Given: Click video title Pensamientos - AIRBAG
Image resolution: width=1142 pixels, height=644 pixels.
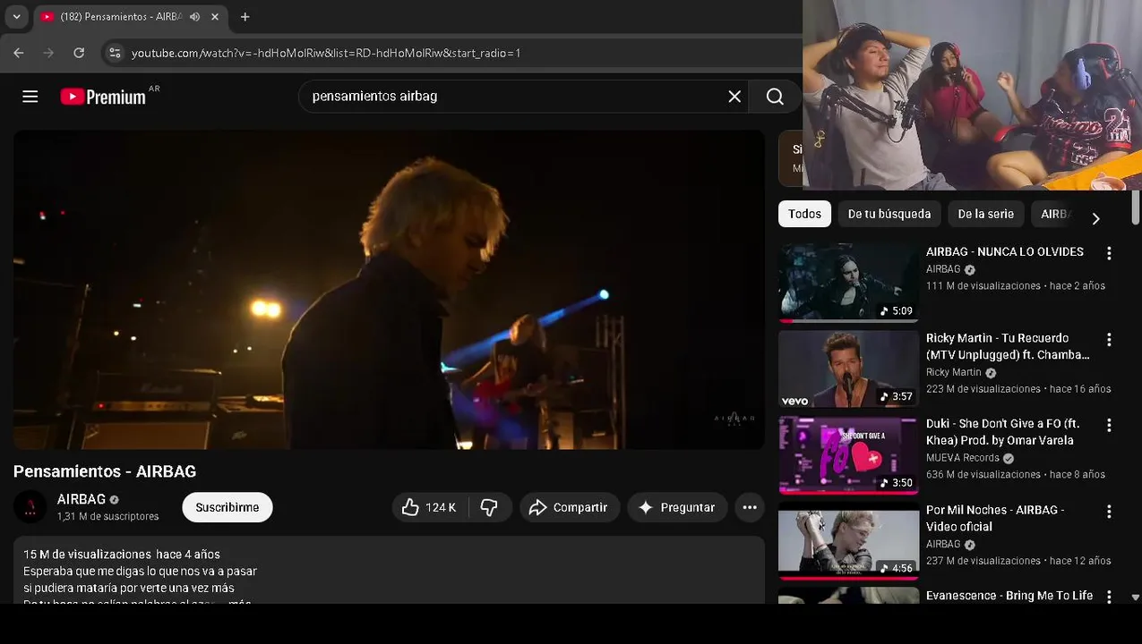Looking at the screenshot, I should pos(105,471).
